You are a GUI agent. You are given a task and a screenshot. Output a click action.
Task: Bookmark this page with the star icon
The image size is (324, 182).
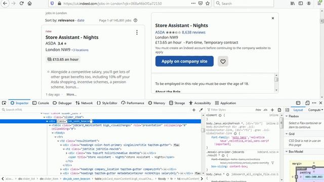[208, 4]
